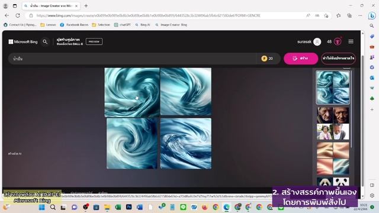Go back to previous page
379x213 pixels.
pyautogui.click(x=7, y=15)
